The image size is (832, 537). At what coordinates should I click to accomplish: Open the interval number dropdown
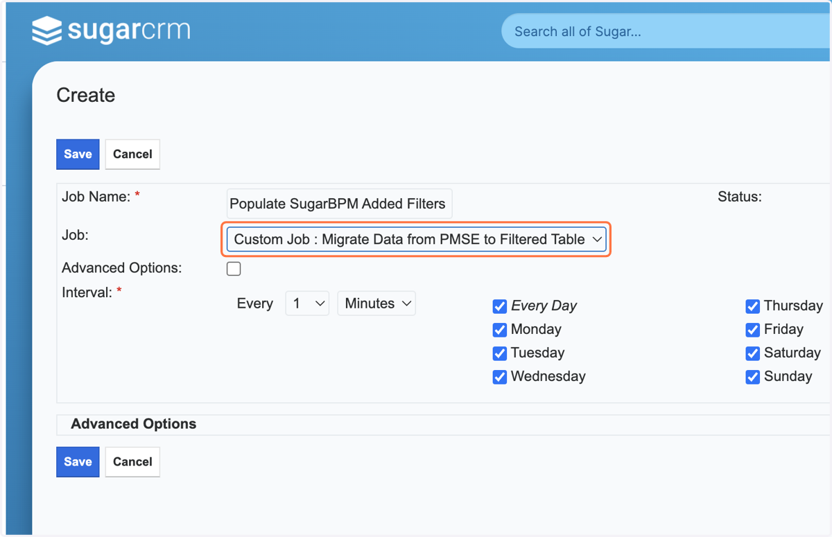point(307,303)
